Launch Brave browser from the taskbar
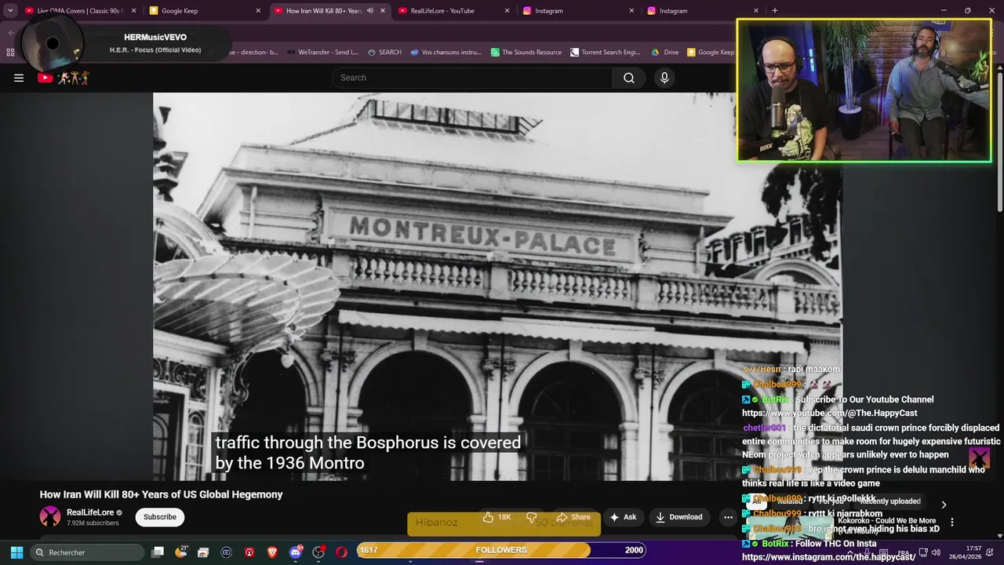Image resolution: width=1004 pixels, height=565 pixels. pos(272,552)
